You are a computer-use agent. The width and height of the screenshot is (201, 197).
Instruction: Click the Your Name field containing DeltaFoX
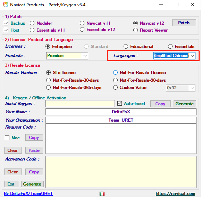[121, 112]
